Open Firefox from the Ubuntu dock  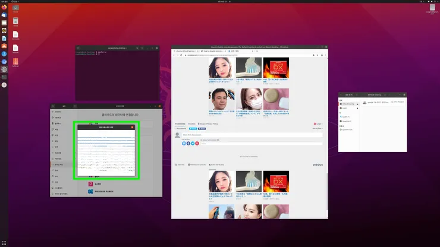(4, 7)
